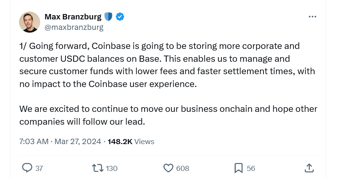
Task: Click the 148.2K Views link
Action: 131,141
